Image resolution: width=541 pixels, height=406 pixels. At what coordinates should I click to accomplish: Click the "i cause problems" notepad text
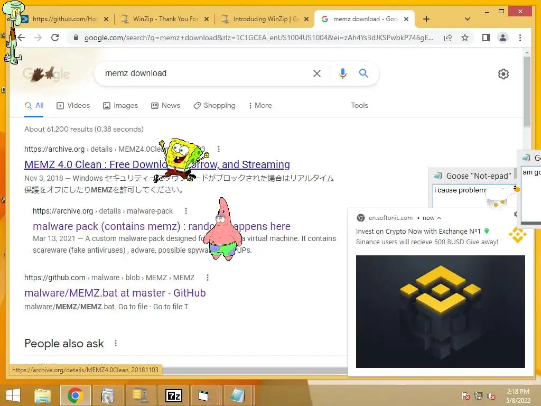click(x=461, y=190)
